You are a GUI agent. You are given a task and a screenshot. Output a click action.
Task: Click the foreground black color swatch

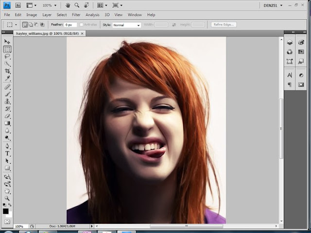[5, 211]
